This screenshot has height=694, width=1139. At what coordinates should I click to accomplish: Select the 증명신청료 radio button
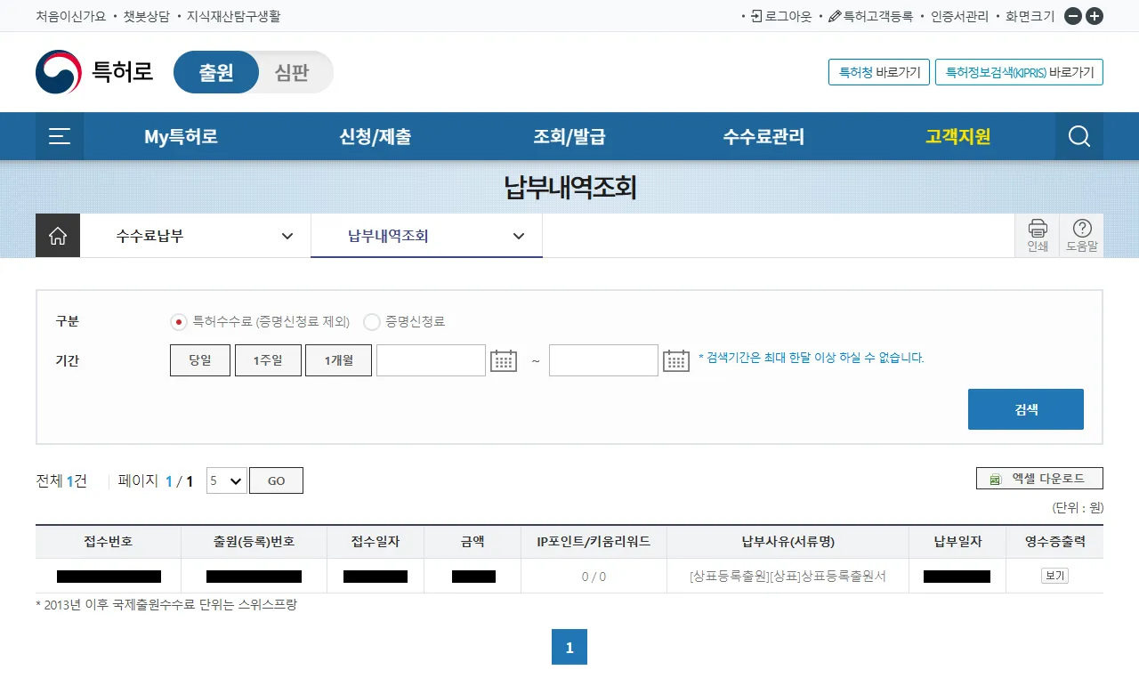click(372, 322)
